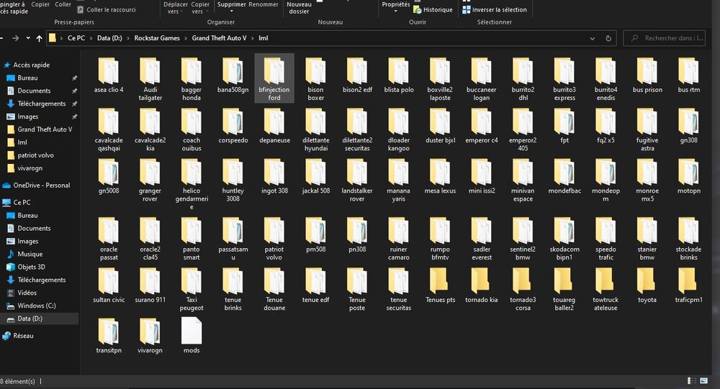Open patriot volvo in sidebar

35,155
